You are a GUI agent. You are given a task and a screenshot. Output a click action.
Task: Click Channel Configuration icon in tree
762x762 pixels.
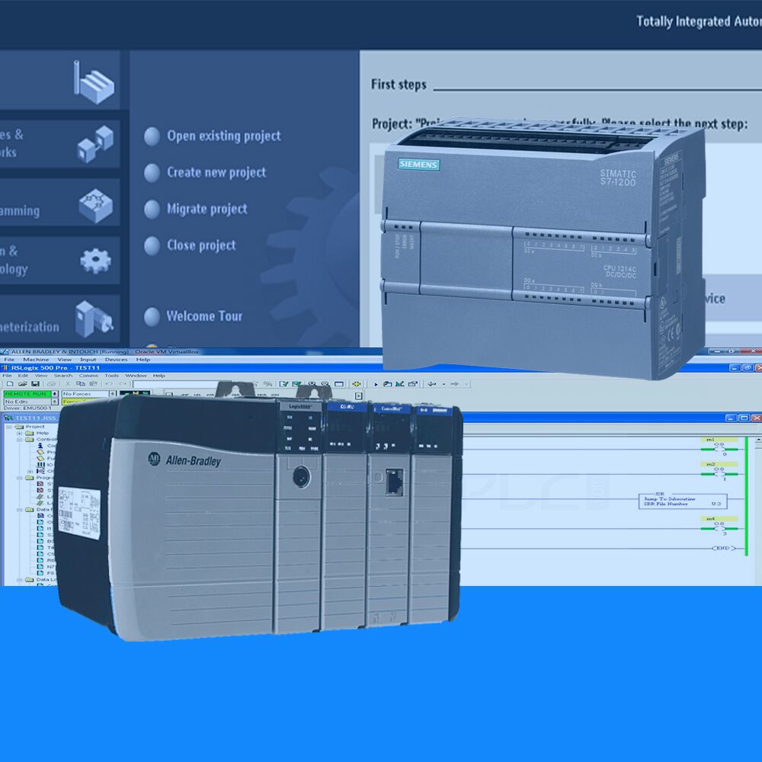[x=41, y=471]
